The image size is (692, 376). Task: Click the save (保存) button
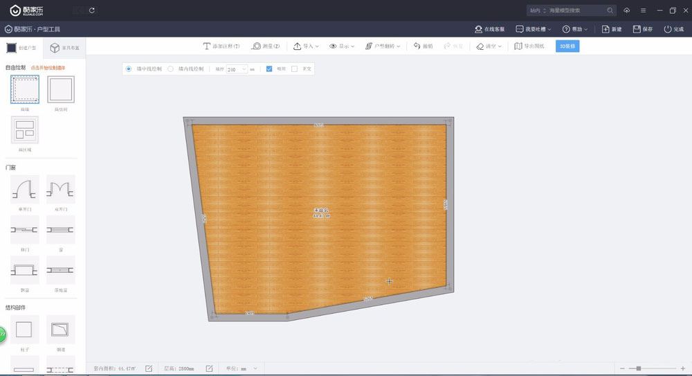[643, 29]
